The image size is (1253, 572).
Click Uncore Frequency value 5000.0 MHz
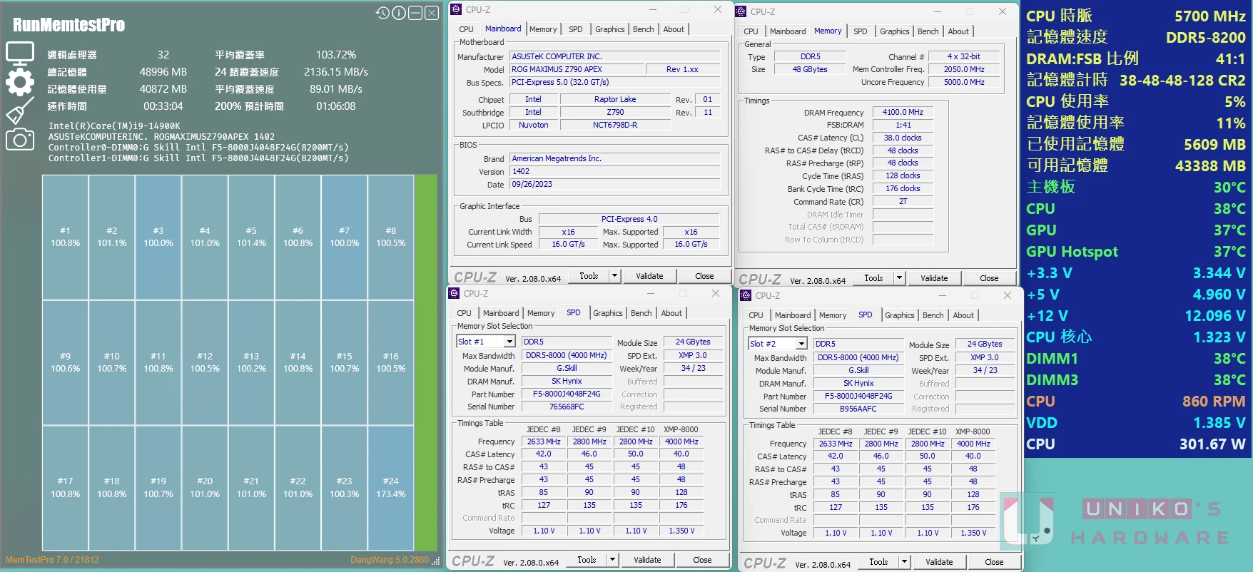(964, 82)
